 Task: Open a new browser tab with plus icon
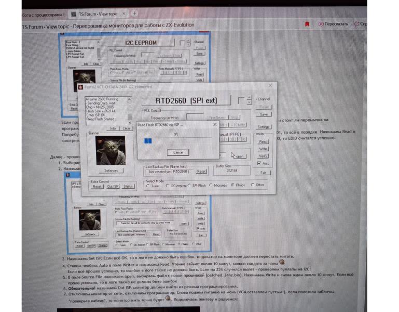pos(134,13)
